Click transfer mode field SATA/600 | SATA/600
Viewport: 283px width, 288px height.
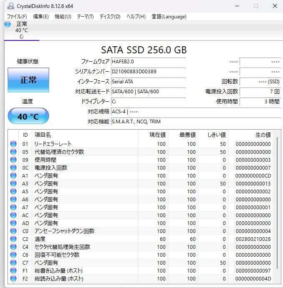coord(149,91)
